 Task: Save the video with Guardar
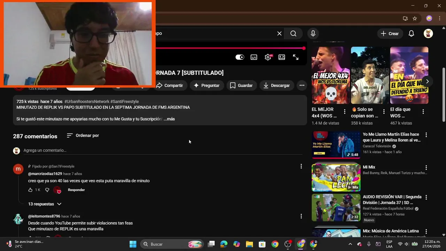pos(241,85)
